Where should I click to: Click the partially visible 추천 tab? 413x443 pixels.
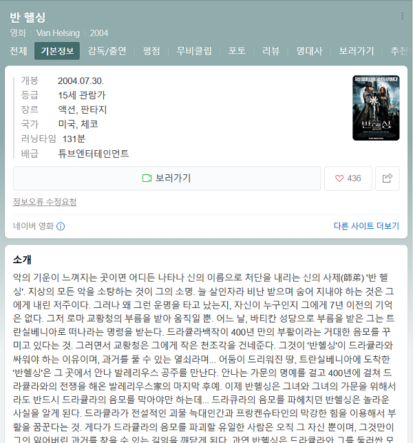point(401,51)
